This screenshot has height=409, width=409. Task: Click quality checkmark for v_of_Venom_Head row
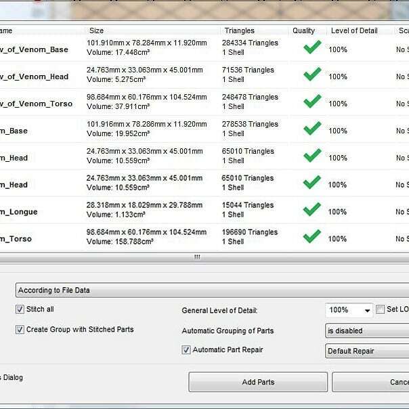coord(312,74)
